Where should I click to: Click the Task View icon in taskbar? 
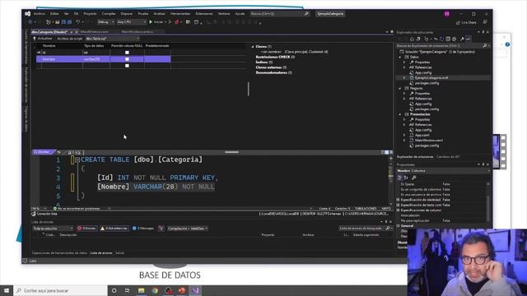coord(128,290)
